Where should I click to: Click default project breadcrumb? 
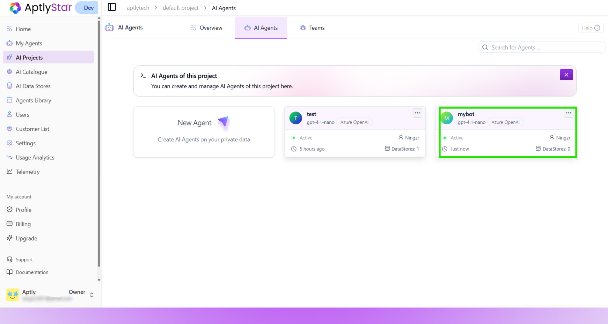(180, 8)
